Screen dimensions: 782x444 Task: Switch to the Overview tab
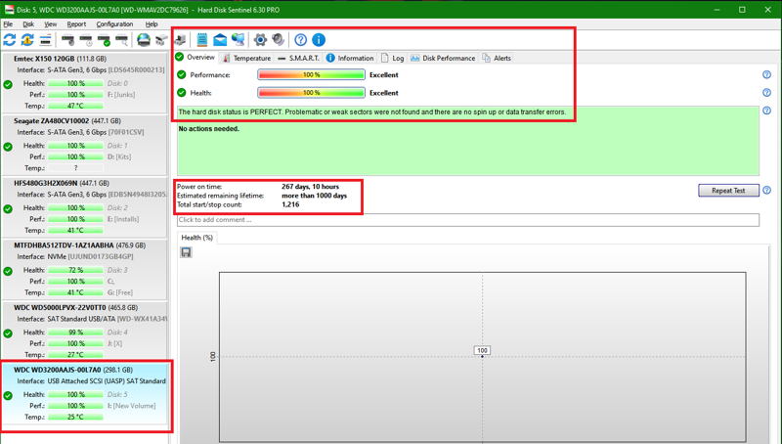(195, 58)
